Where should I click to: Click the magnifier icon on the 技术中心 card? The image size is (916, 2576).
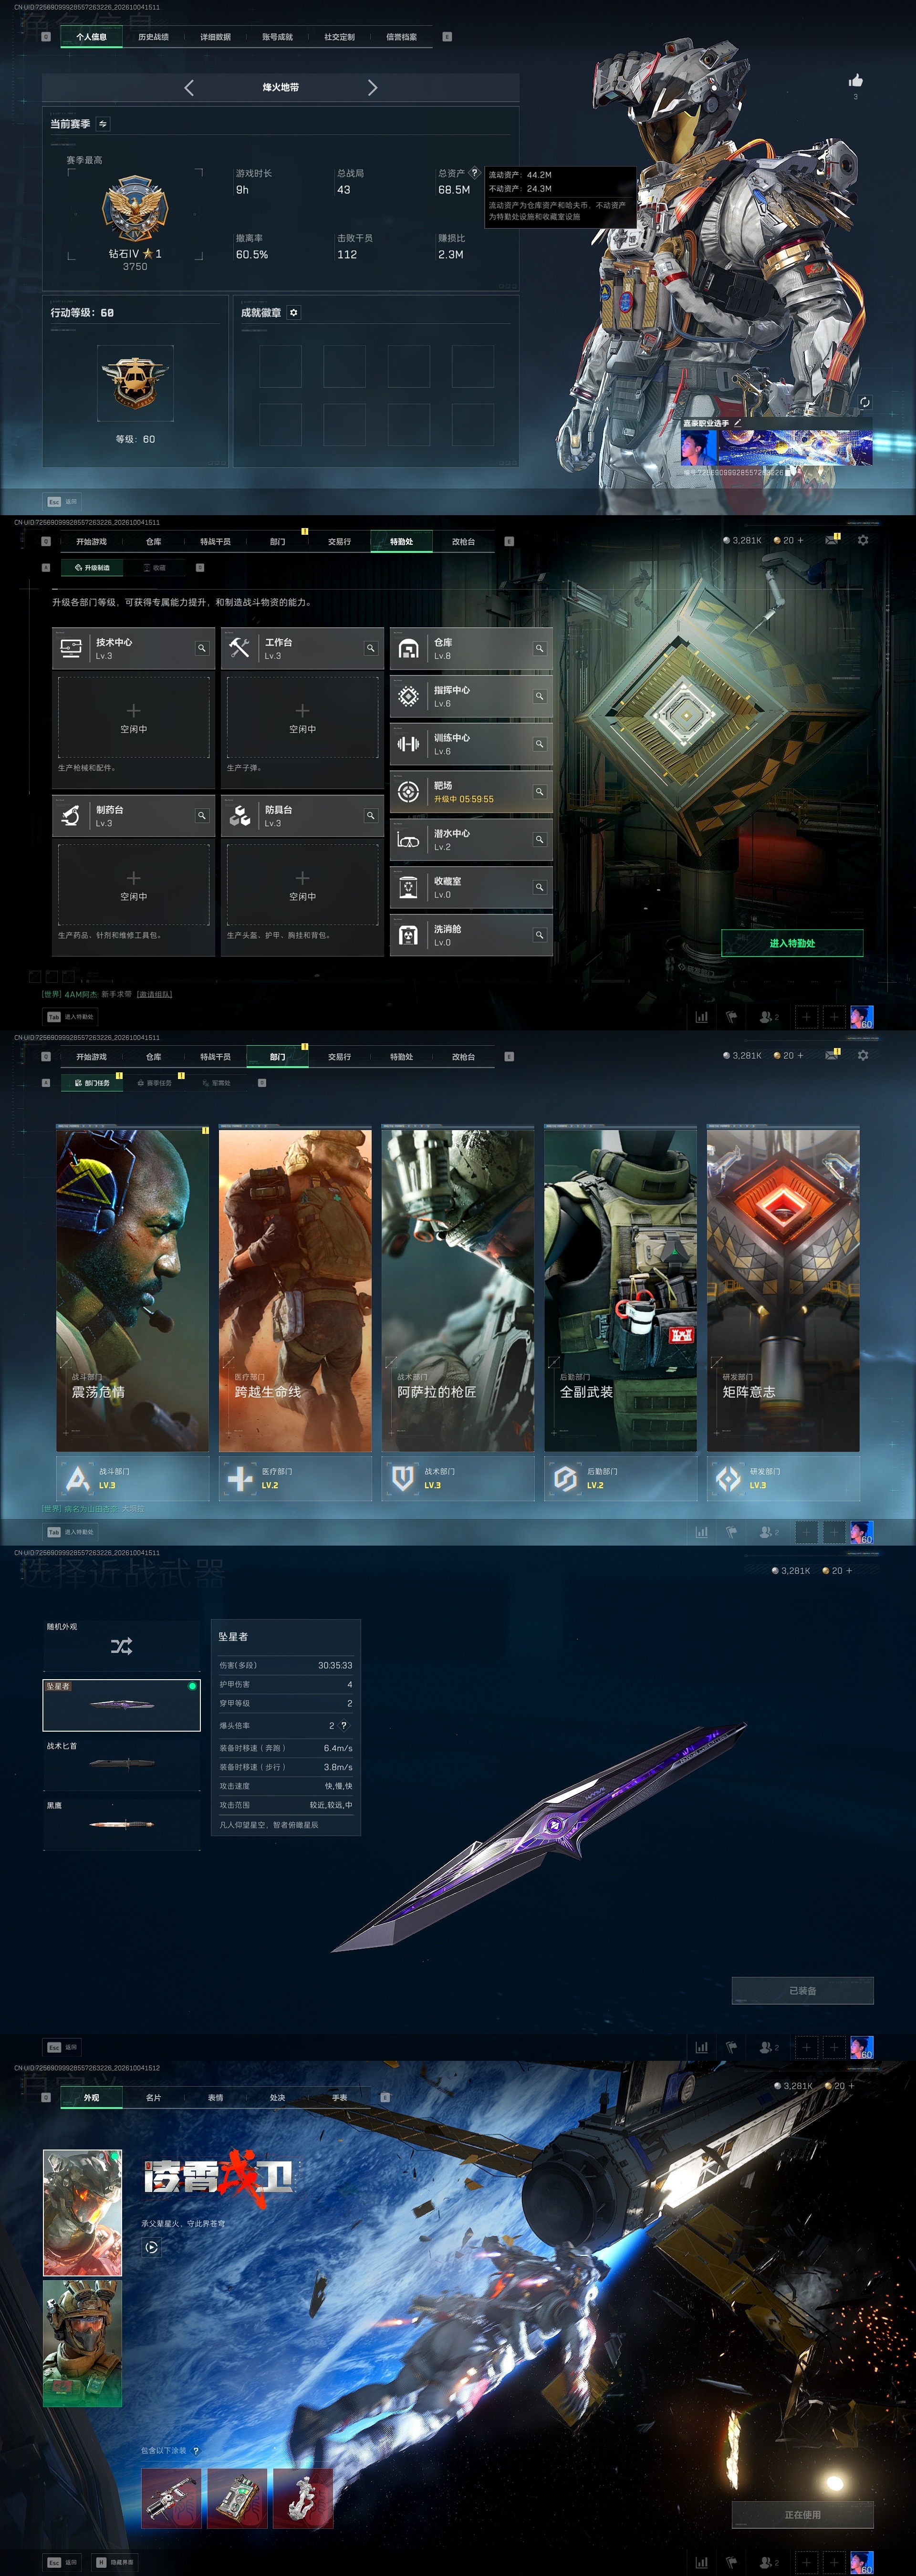[x=201, y=648]
